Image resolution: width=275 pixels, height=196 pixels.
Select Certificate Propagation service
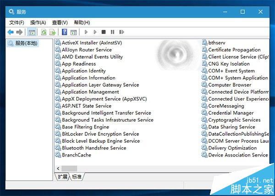tap(234, 50)
